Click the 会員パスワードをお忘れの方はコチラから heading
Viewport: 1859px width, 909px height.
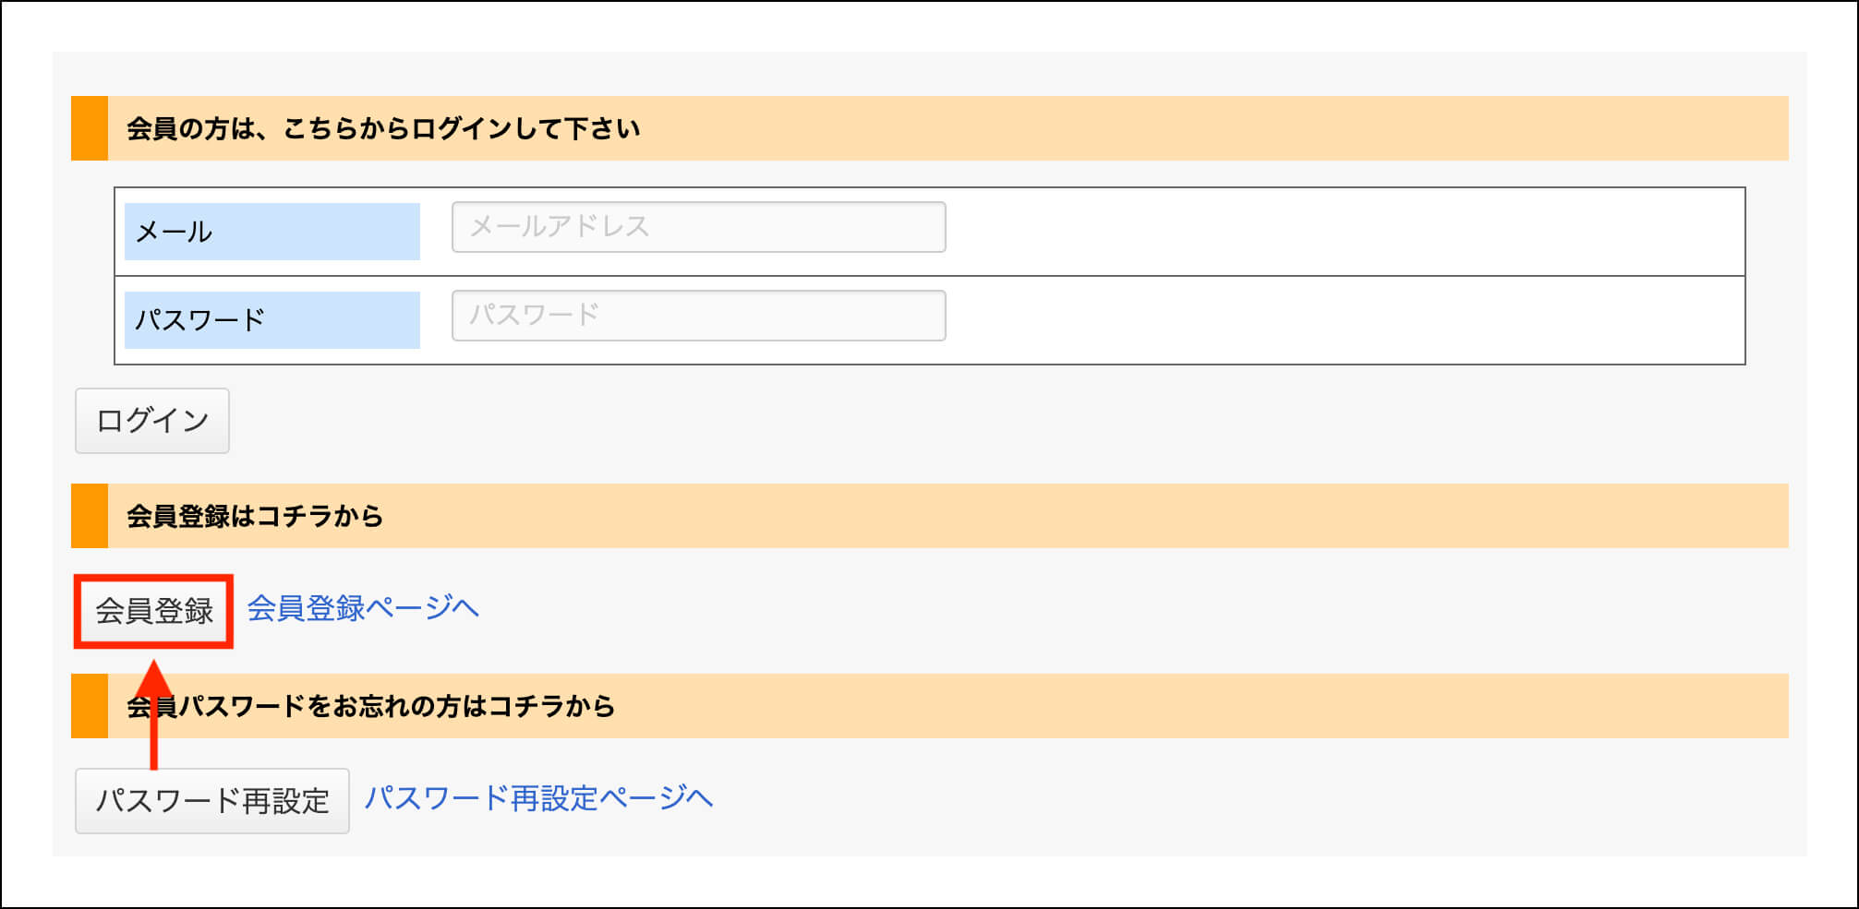[370, 706]
